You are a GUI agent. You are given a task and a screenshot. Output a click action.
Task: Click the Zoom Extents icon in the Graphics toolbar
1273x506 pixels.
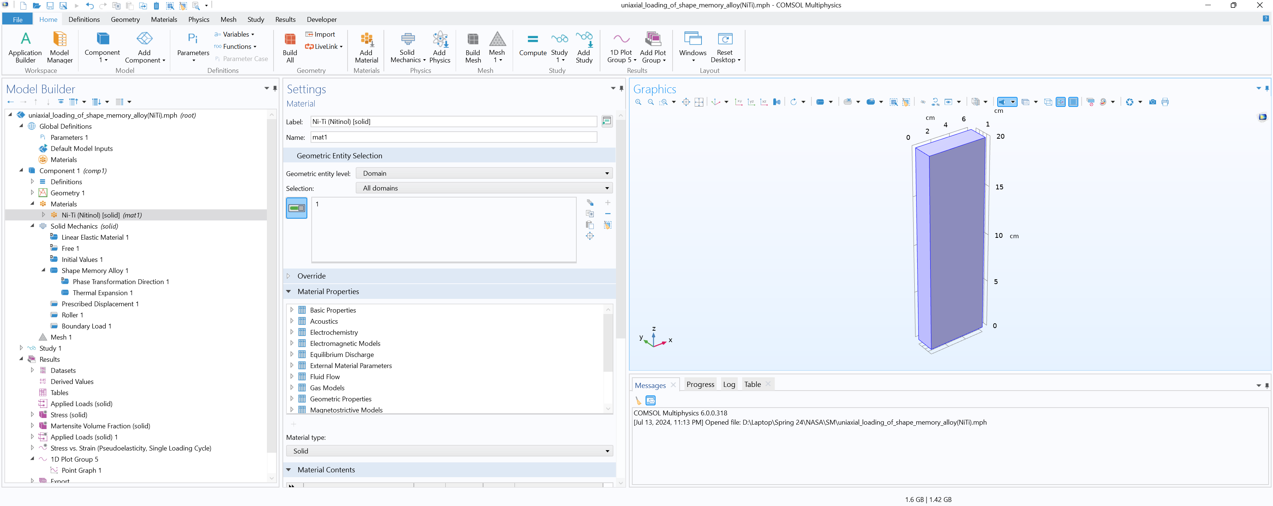(686, 102)
